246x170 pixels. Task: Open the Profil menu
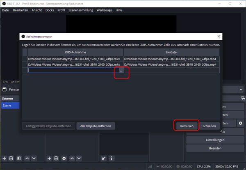tap(61, 10)
